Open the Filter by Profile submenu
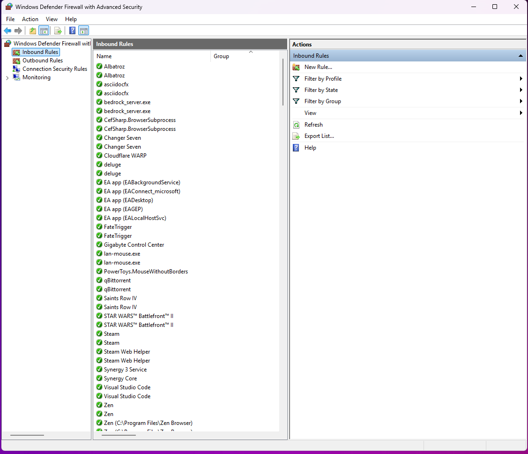 pos(323,79)
